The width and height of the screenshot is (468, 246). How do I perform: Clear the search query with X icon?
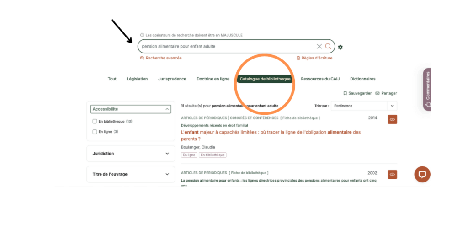pos(319,46)
